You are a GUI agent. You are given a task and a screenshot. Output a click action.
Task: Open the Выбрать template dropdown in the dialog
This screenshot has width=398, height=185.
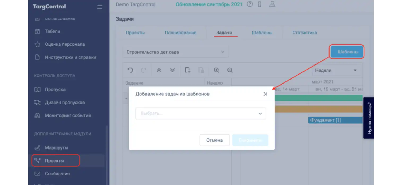pos(201,113)
